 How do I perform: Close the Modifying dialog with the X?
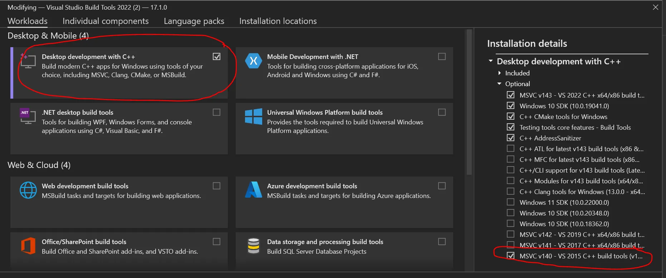(x=655, y=7)
